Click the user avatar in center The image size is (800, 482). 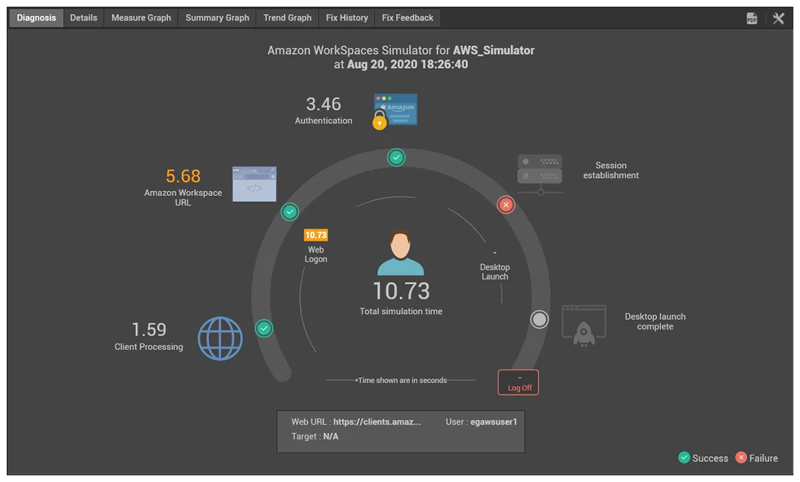pos(401,253)
